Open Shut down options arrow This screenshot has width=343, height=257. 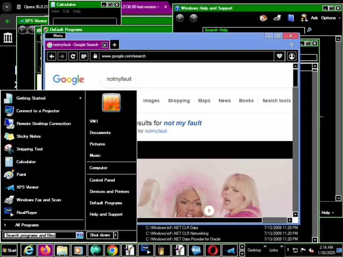pyautogui.click(x=116, y=235)
